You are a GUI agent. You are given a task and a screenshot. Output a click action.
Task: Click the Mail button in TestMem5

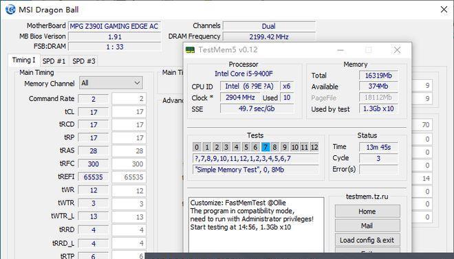367,225
